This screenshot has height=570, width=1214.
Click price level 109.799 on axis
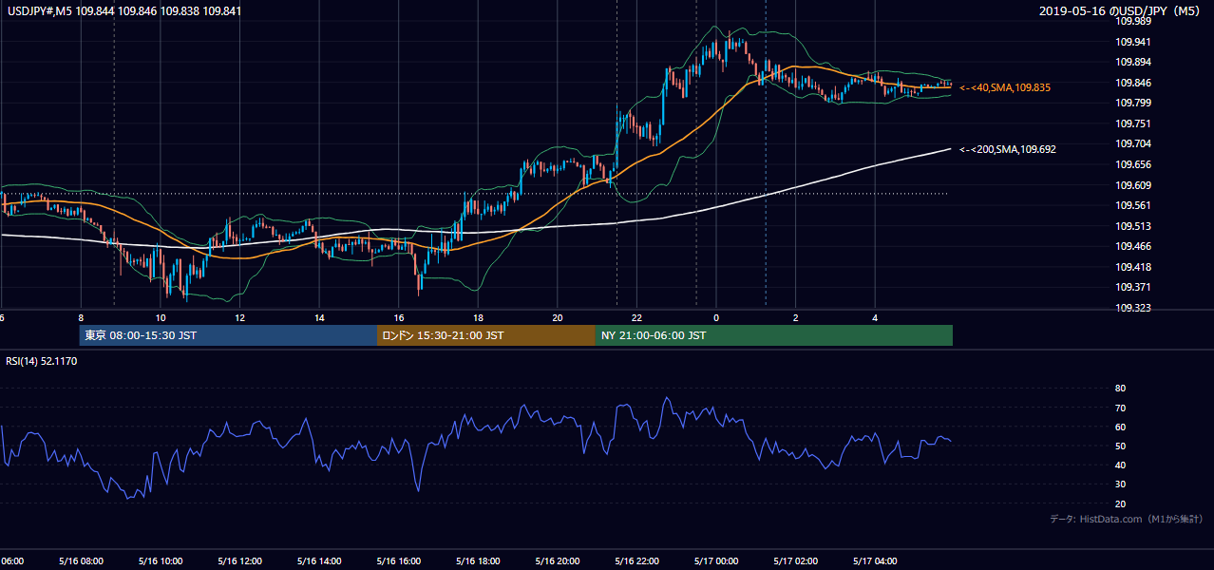[x=1132, y=103]
